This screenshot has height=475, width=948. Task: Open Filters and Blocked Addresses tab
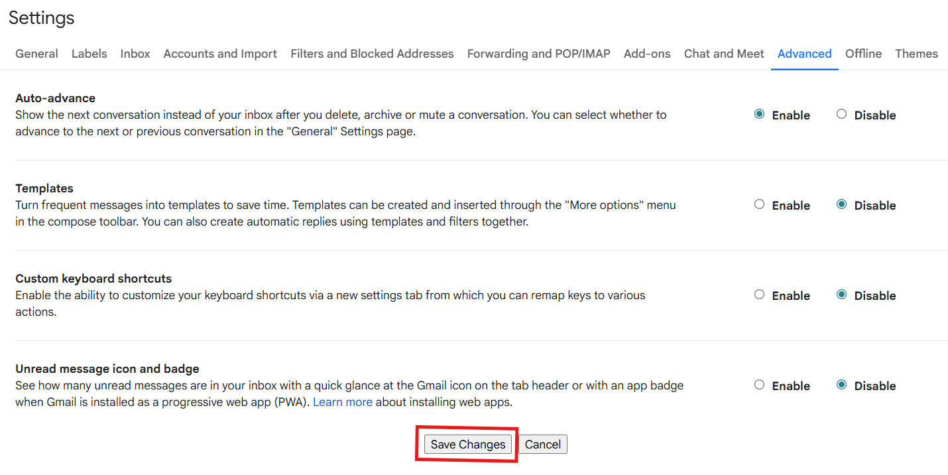coord(372,54)
